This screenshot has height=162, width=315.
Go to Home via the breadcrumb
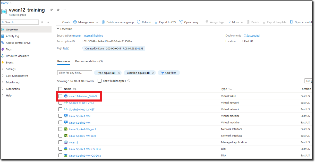[5, 3]
